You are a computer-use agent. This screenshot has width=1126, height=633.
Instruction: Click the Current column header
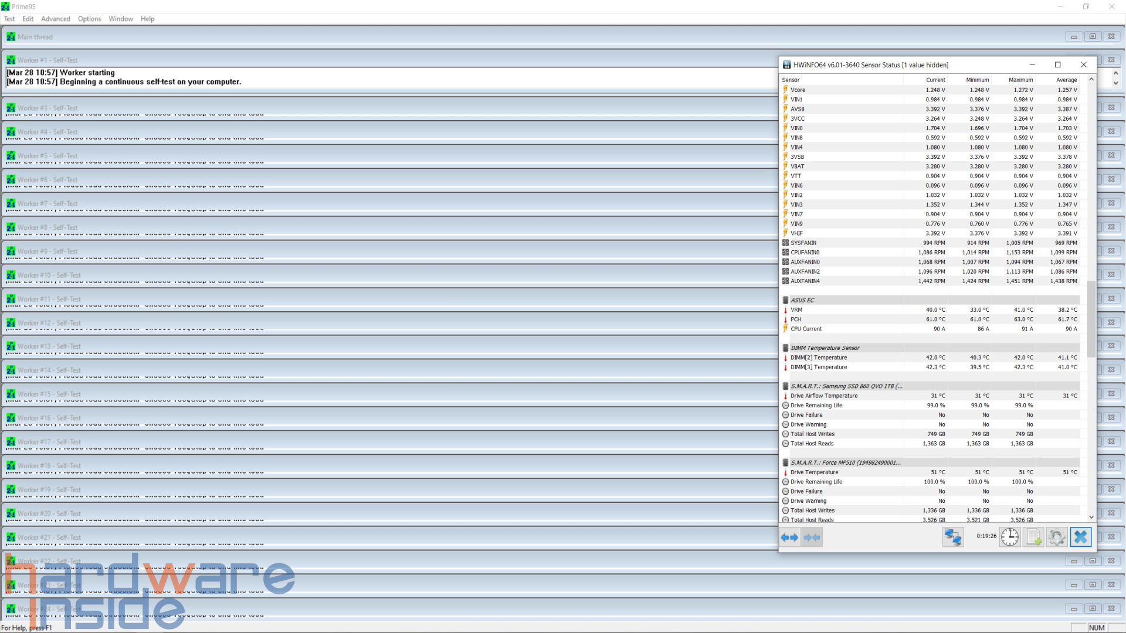(925, 80)
